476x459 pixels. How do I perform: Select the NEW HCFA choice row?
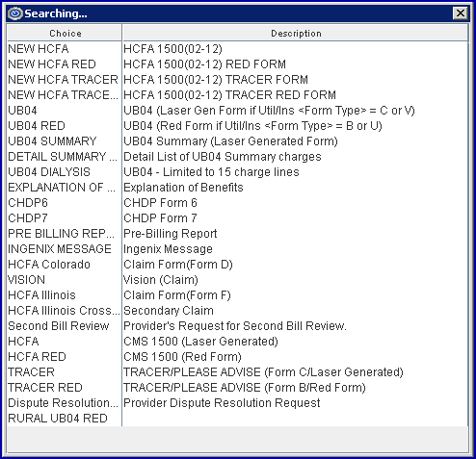[237, 49]
